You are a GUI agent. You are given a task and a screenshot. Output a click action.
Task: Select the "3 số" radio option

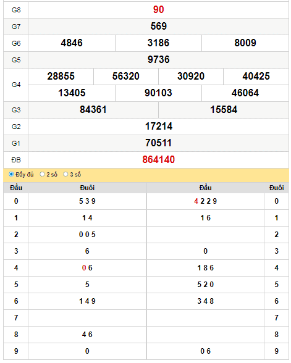point(65,174)
